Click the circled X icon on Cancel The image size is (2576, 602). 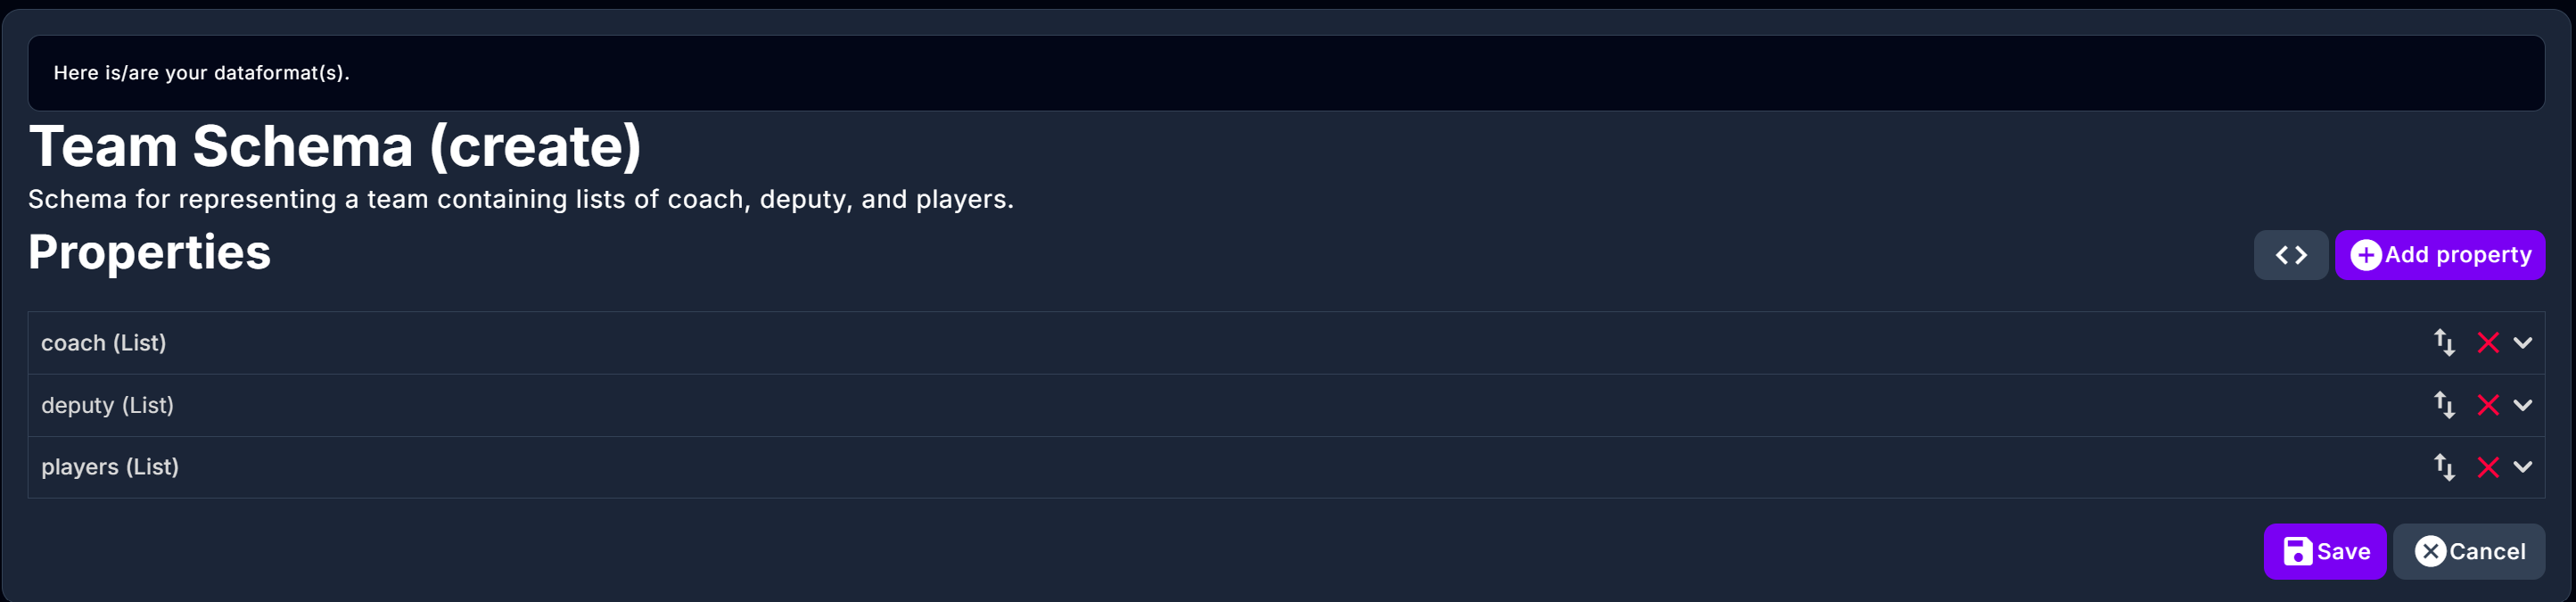pos(2430,551)
